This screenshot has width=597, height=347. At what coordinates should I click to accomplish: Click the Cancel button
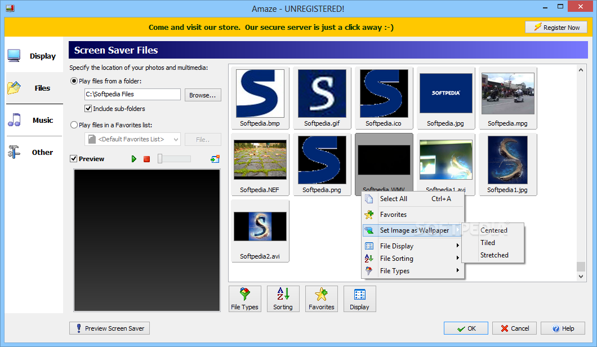click(514, 328)
